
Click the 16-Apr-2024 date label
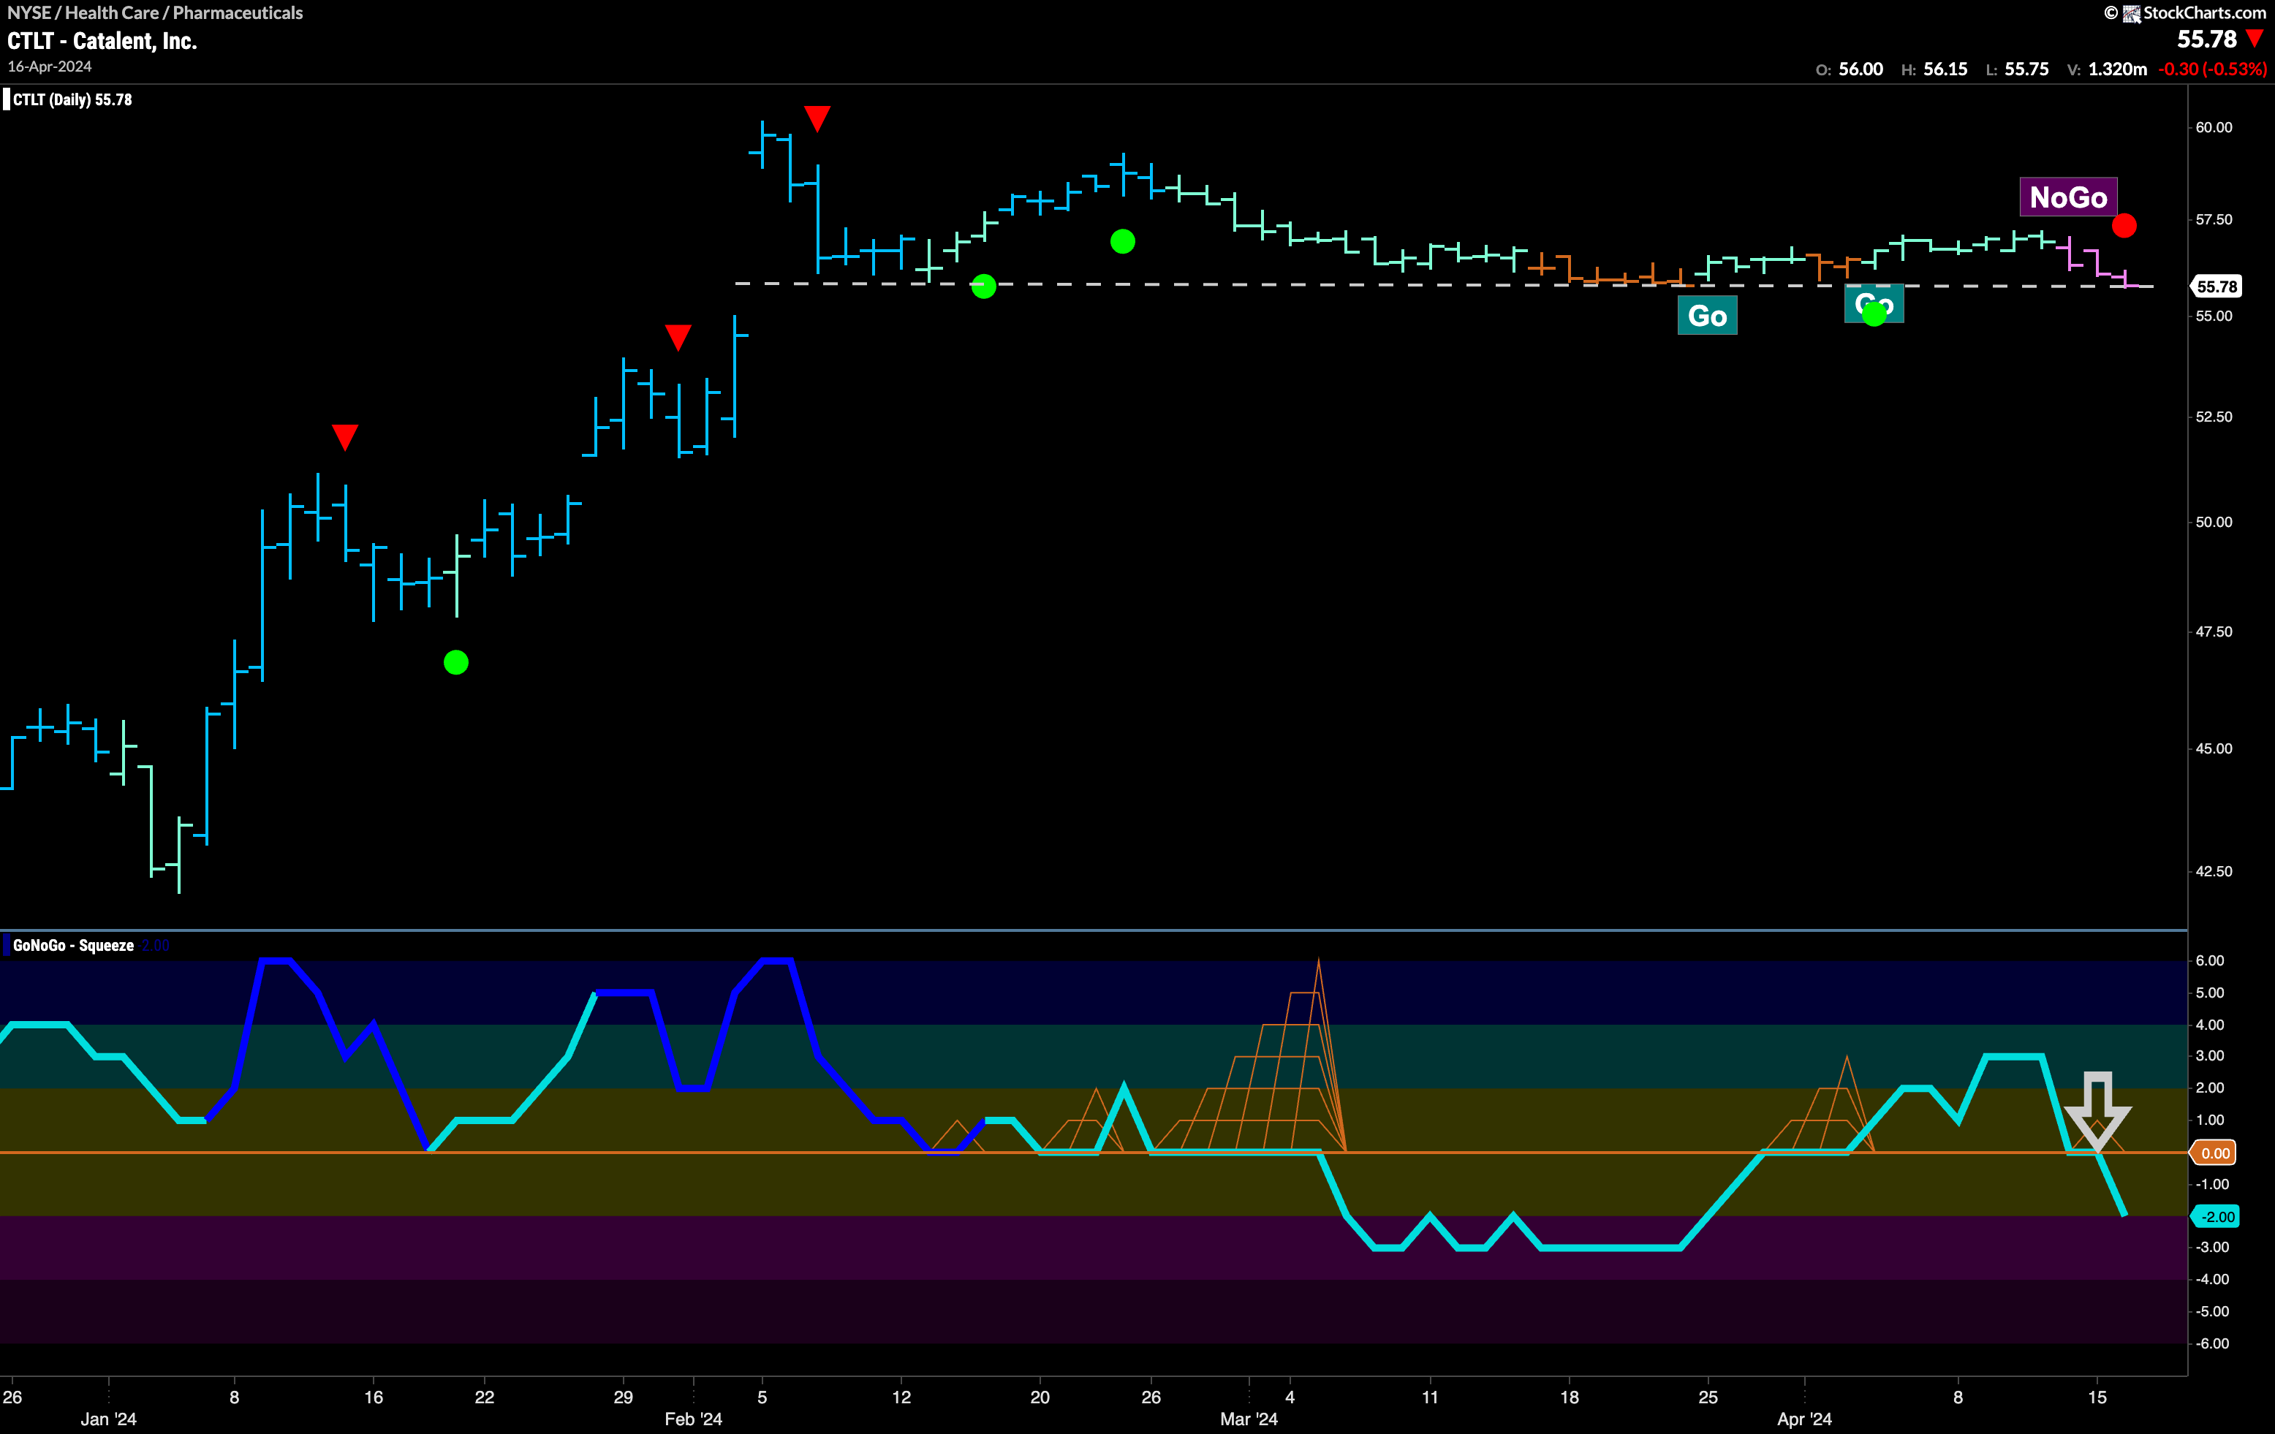(50, 66)
